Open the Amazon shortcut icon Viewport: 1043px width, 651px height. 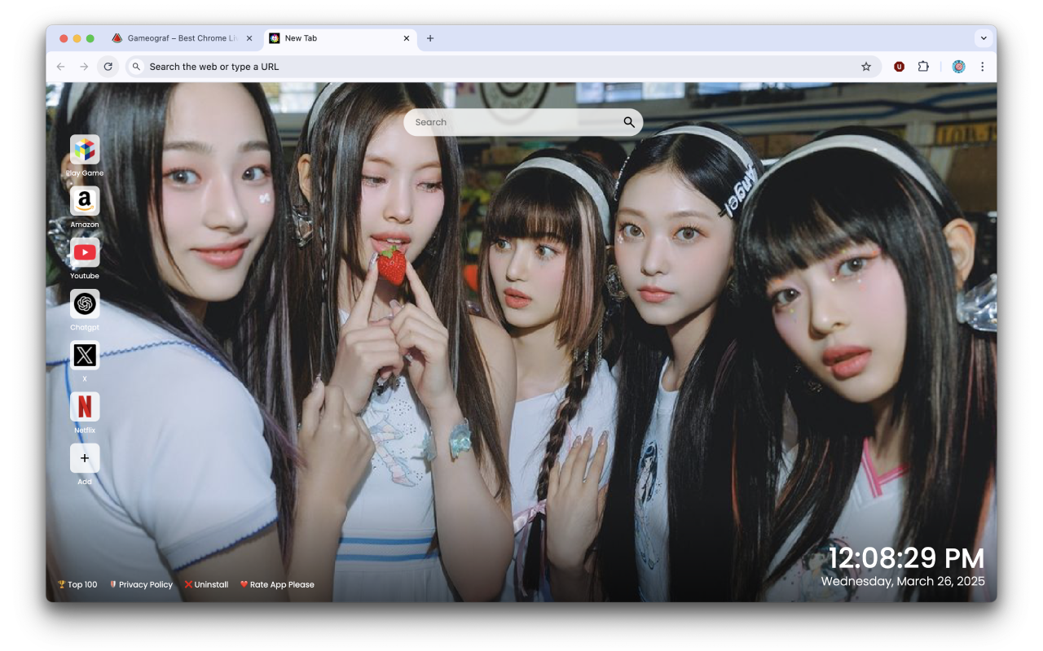tap(85, 201)
